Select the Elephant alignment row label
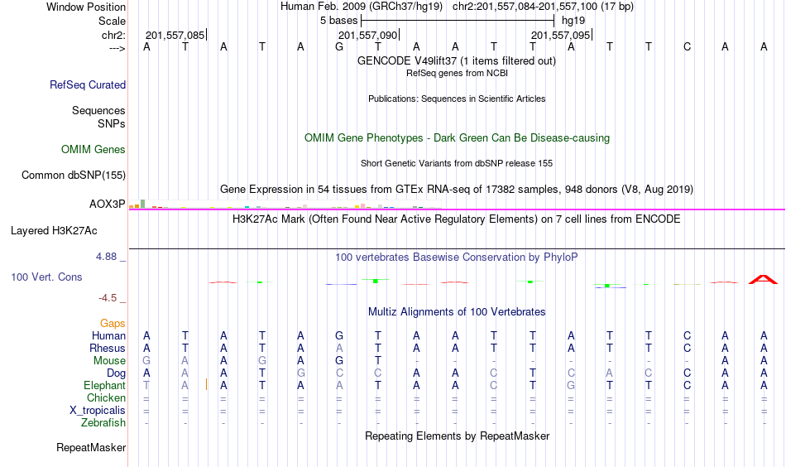This screenshot has height=467, width=786. coord(105,385)
